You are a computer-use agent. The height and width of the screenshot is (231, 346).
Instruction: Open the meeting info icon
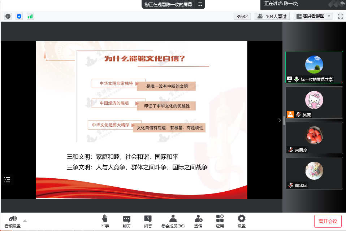point(8,16)
